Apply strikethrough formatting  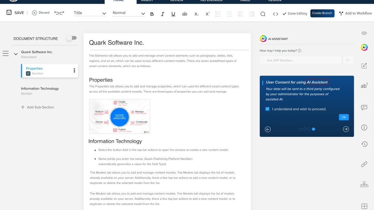[185, 14]
